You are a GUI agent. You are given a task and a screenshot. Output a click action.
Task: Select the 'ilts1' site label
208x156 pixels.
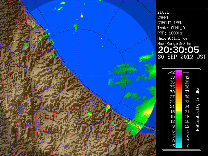pyautogui.click(x=163, y=12)
